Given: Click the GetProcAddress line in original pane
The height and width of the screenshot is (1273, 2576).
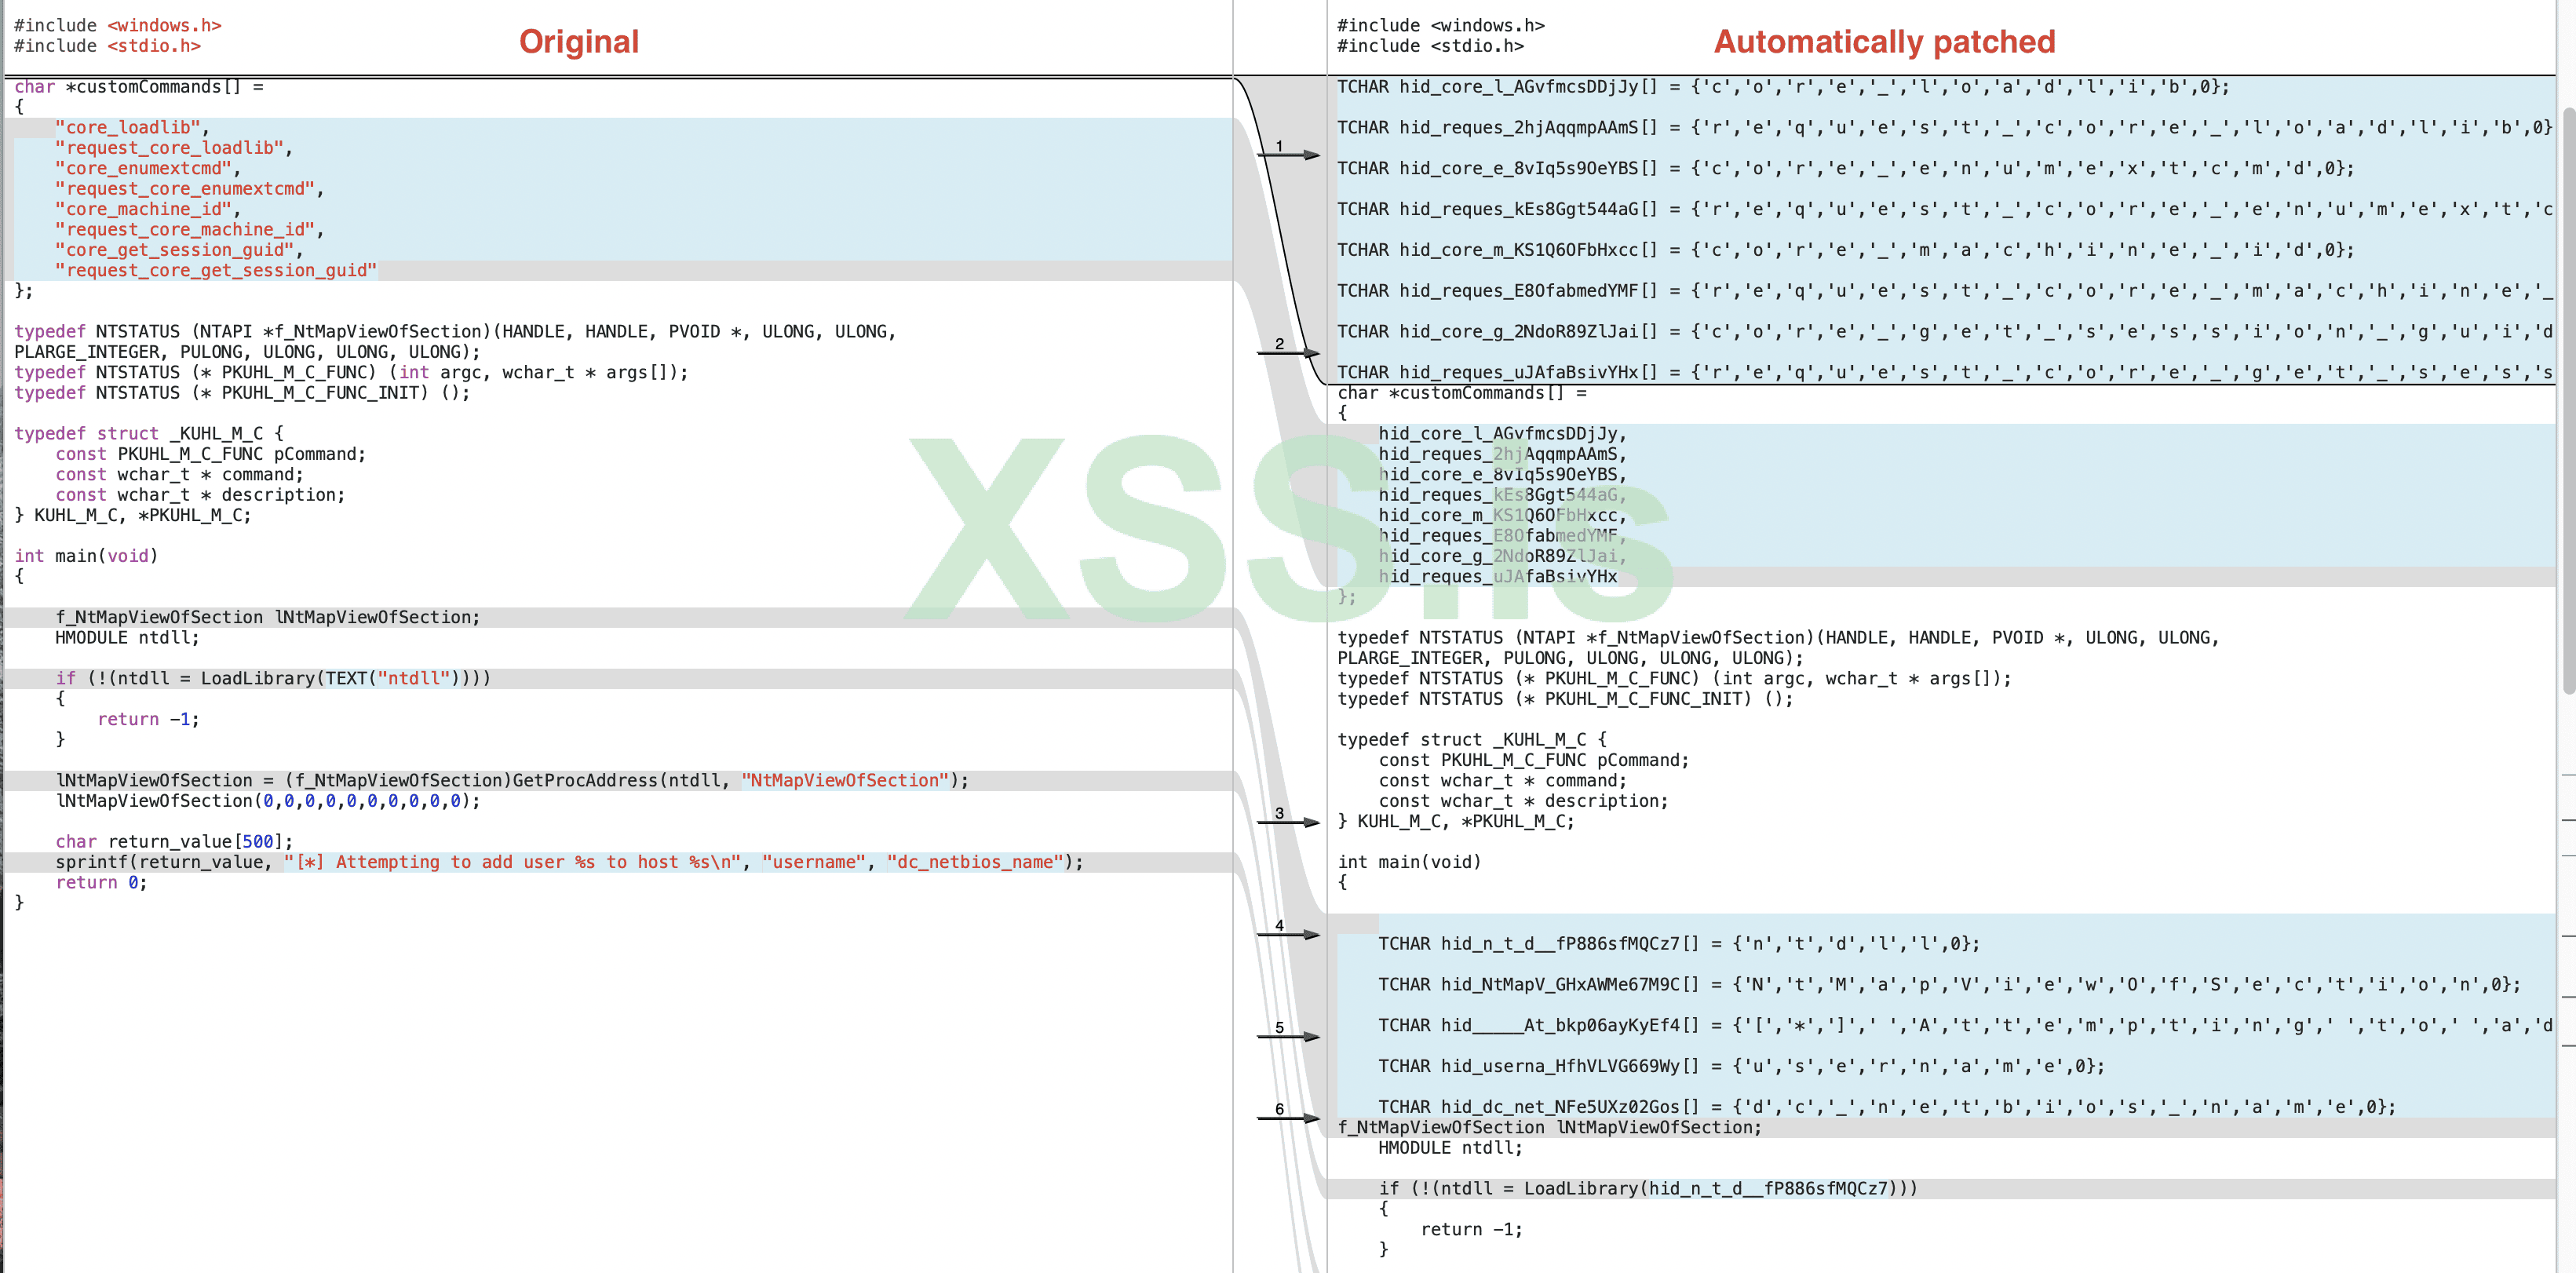Looking at the screenshot, I should [511, 781].
